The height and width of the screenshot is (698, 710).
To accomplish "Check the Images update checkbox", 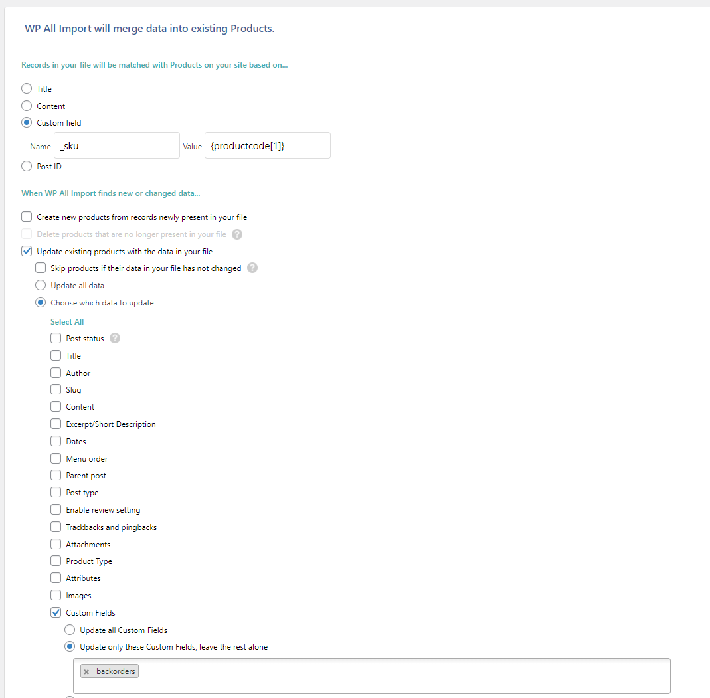I will coord(56,596).
